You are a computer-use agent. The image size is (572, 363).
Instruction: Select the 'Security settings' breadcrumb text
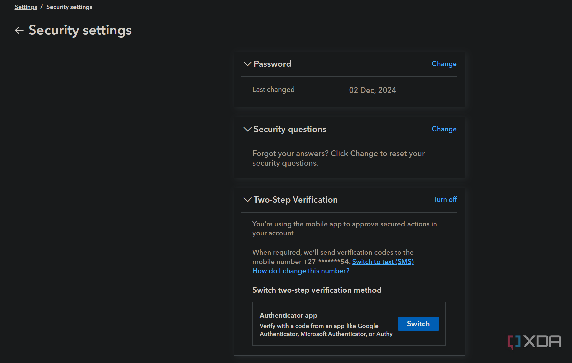69,7
